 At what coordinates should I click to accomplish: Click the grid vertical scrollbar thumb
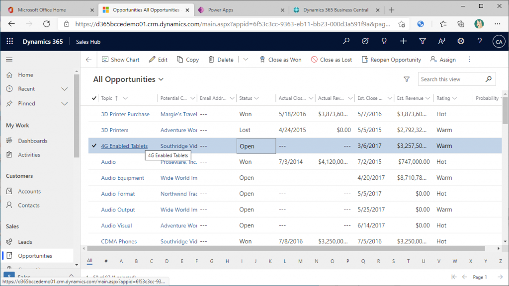coord(505,110)
